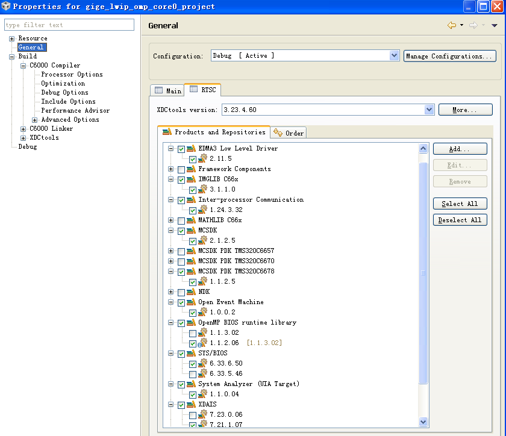Select the RTSC tab
This screenshot has width=506, height=436.
tap(202, 90)
